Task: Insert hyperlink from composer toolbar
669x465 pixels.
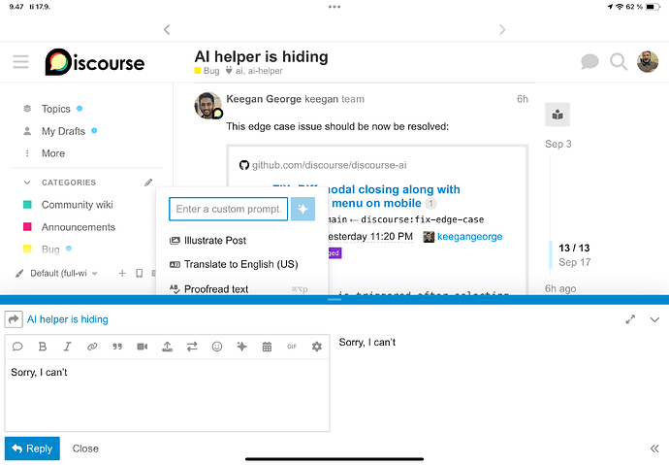Action: click(x=92, y=347)
